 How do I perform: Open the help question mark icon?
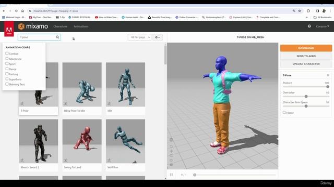pyautogui.click(x=309, y=26)
